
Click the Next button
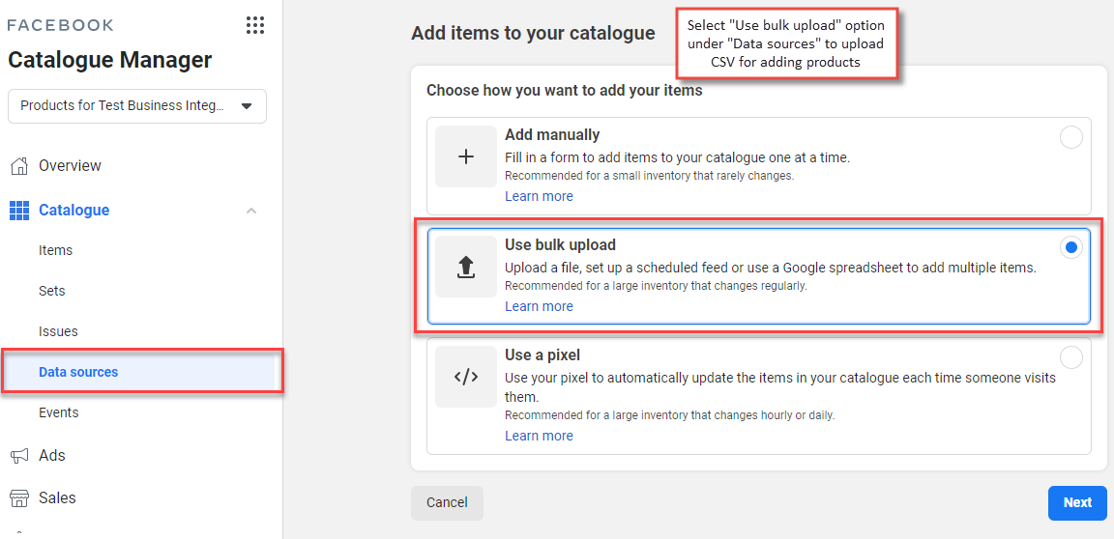[1077, 503]
